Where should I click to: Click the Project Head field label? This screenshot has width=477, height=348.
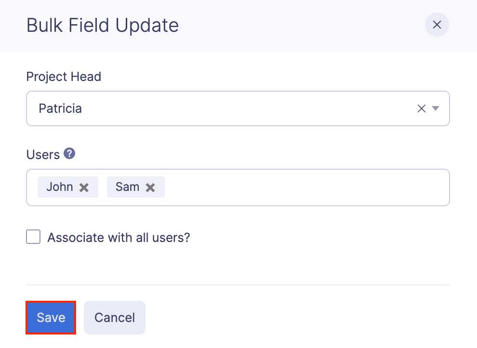[64, 77]
